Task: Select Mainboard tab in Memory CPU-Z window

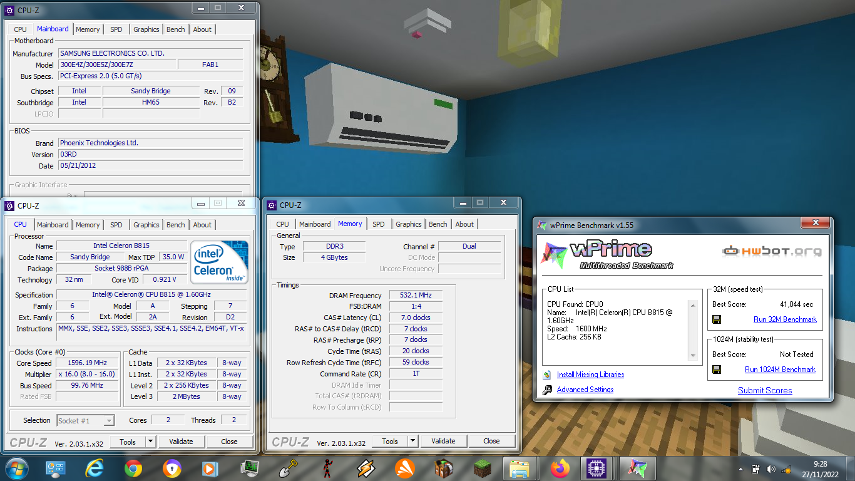Action: click(315, 224)
